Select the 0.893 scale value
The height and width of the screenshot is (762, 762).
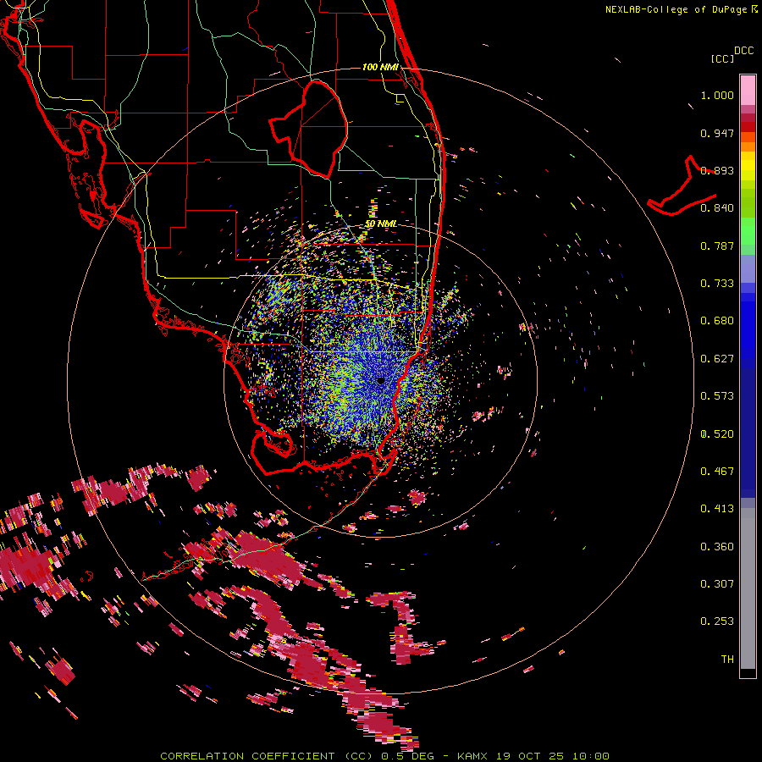click(x=717, y=170)
